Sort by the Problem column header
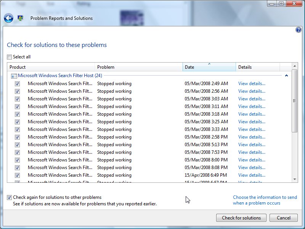 139,67
